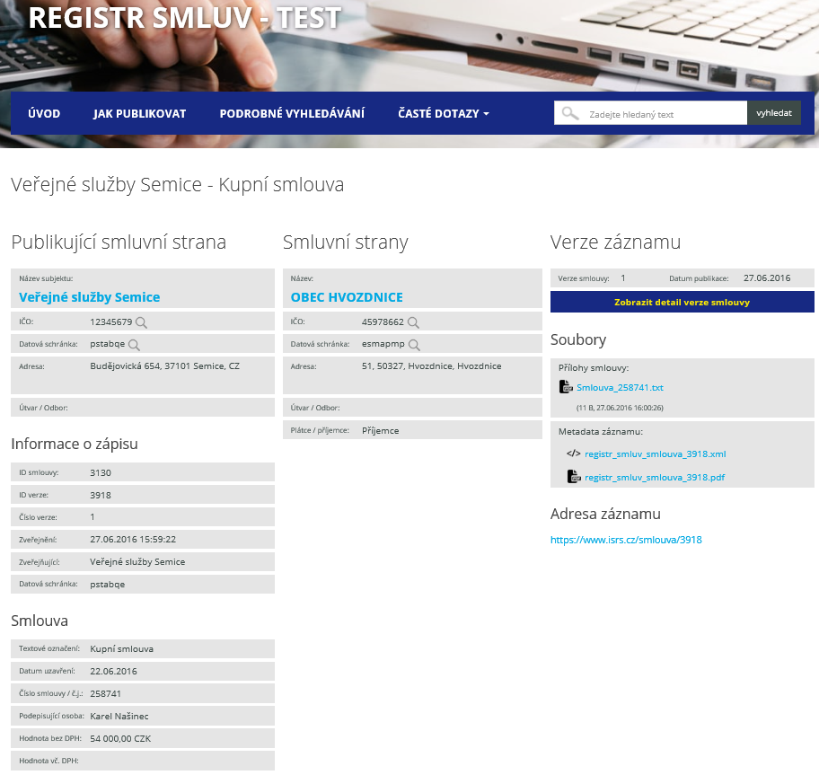
Task: Select file info (11 B, 27.06.2016 16:00:26)
Action: click(620, 408)
